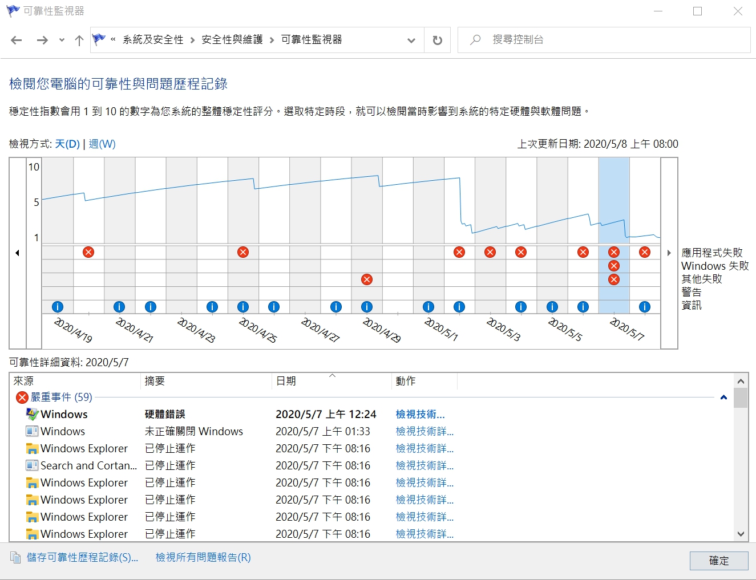
Task: Click the flag icon in the address bar
Action: pos(99,39)
